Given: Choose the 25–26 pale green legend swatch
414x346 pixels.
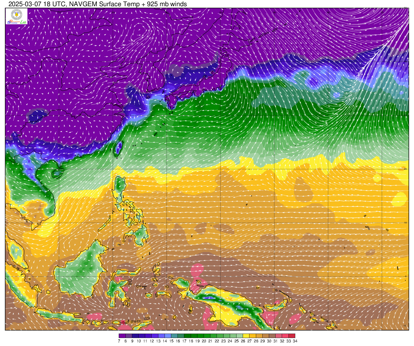Looking at the screenshot, I should 240,336.
